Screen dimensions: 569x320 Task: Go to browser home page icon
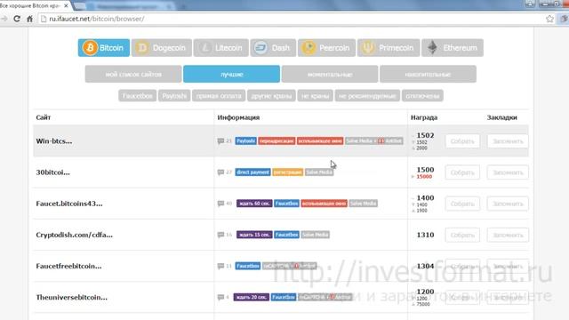29,19
